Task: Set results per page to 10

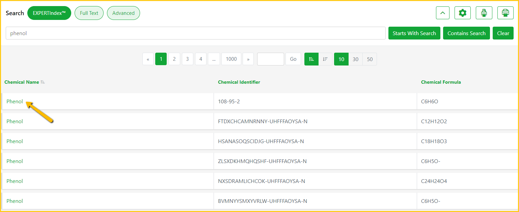Action: pyautogui.click(x=341, y=59)
